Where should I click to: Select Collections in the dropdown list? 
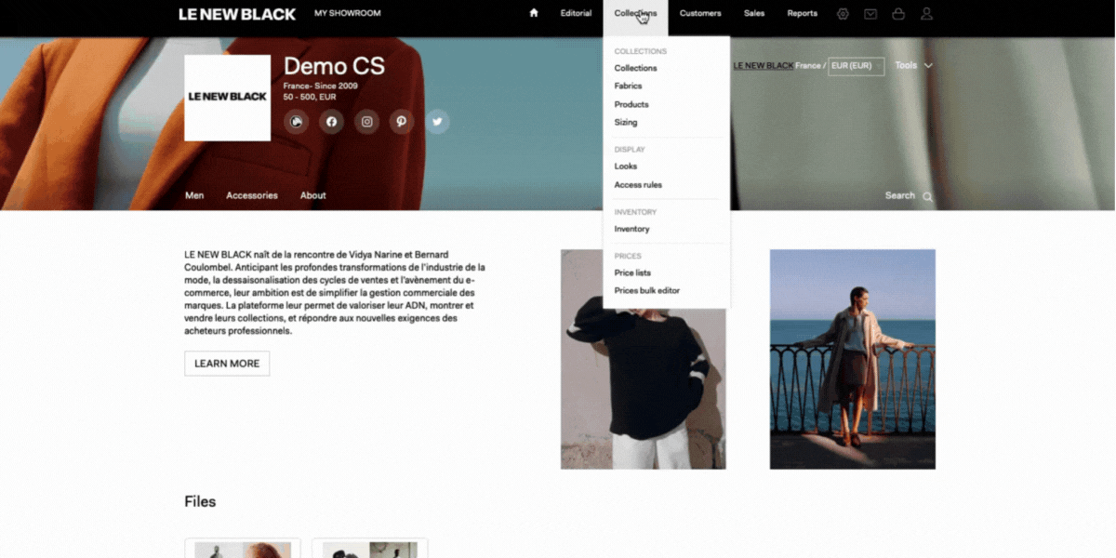tap(635, 68)
